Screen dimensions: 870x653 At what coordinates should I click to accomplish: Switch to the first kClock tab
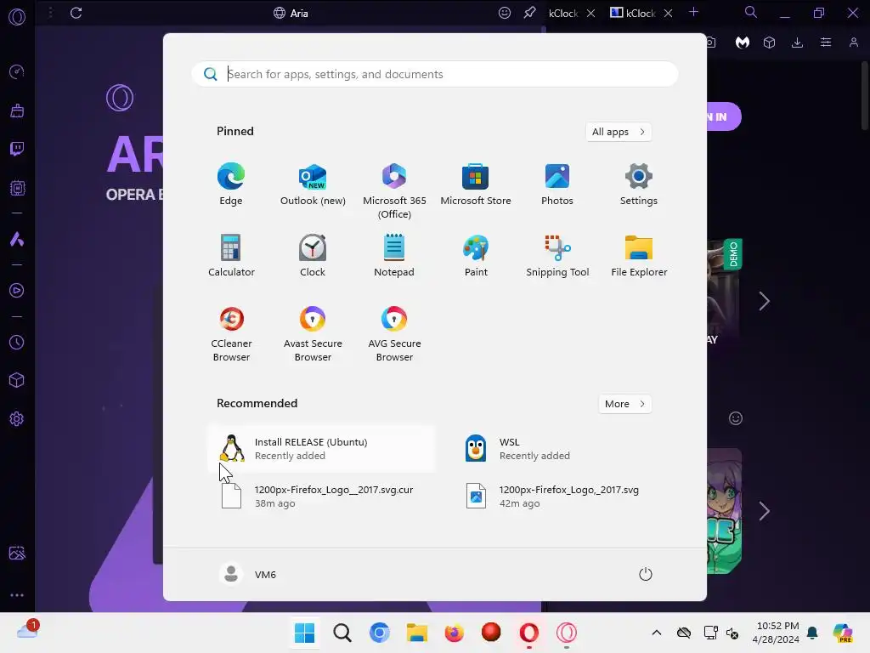[563, 14]
